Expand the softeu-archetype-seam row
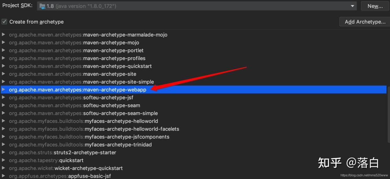The width and height of the screenshot is (390, 179). 3,105
